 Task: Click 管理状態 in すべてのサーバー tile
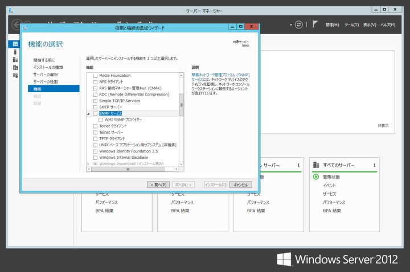point(331,177)
